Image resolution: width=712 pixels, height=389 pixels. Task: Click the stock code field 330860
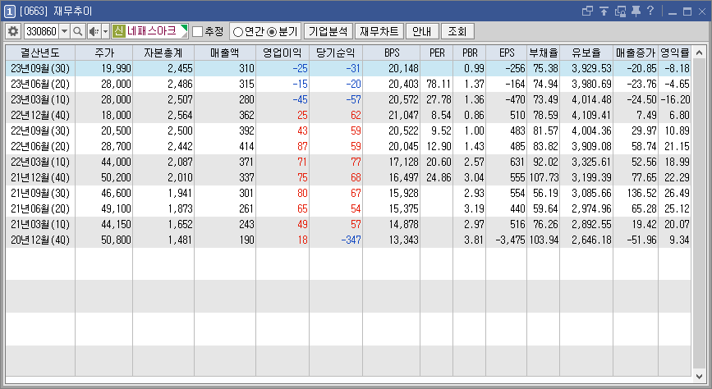[x=41, y=31]
